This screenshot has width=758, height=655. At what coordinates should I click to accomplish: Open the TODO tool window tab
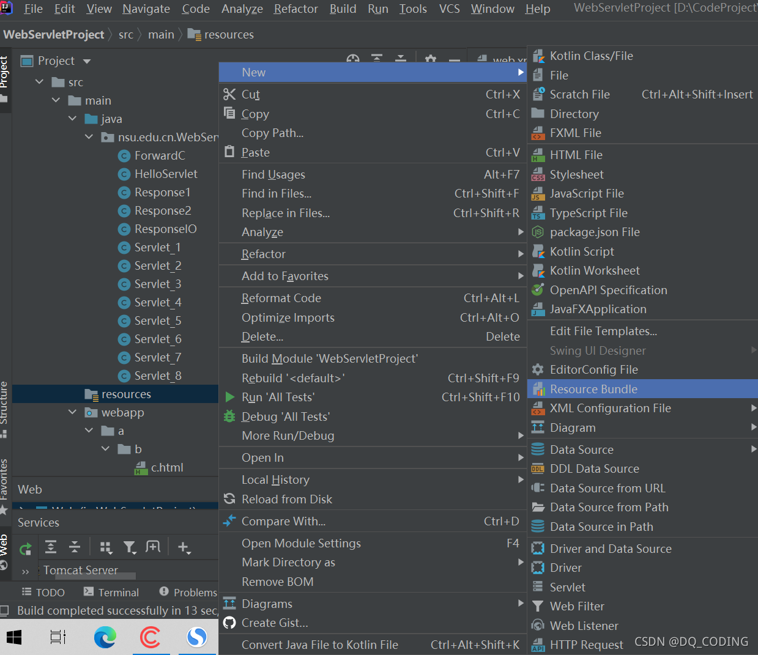tap(43, 593)
